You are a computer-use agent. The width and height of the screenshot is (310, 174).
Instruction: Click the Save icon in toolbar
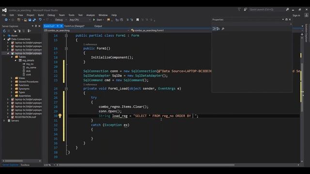pos(30,20)
